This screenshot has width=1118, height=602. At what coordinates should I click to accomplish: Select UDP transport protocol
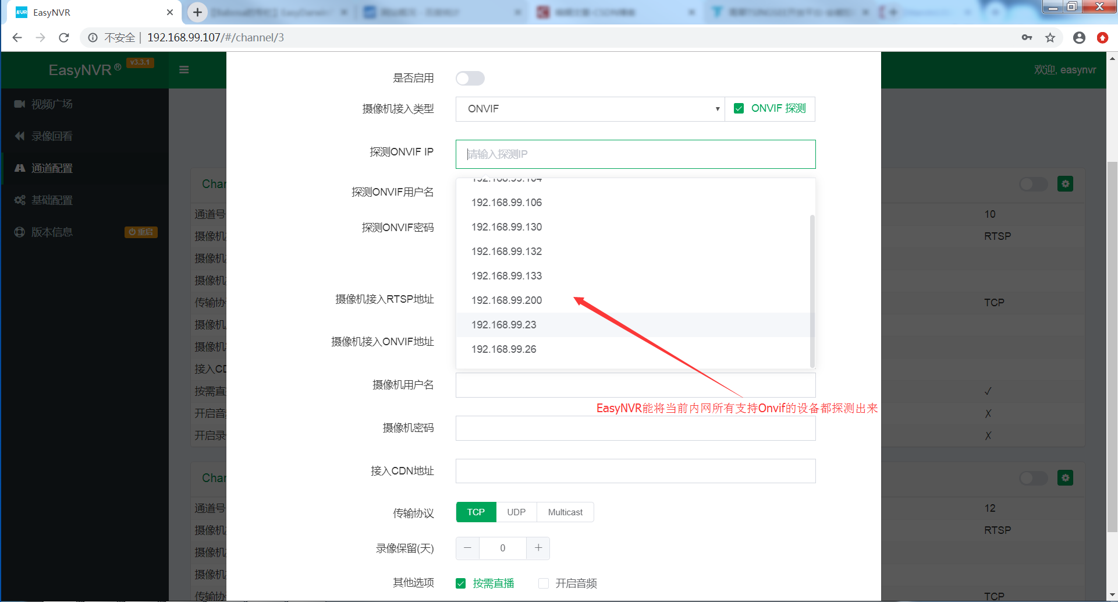516,512
